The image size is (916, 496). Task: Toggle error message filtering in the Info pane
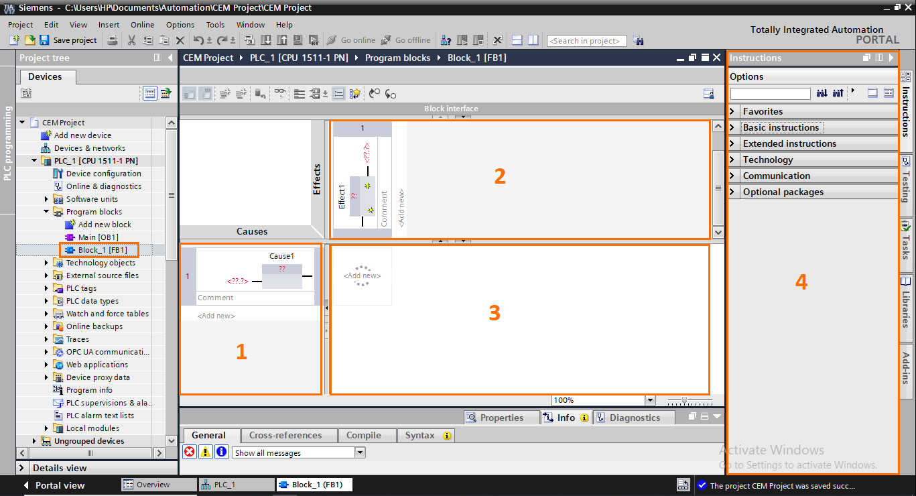pyautogui.click(x=191, y=452)
